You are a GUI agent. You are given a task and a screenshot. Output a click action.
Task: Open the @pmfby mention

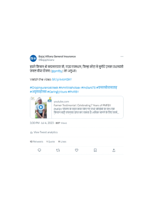pos(57,71)
